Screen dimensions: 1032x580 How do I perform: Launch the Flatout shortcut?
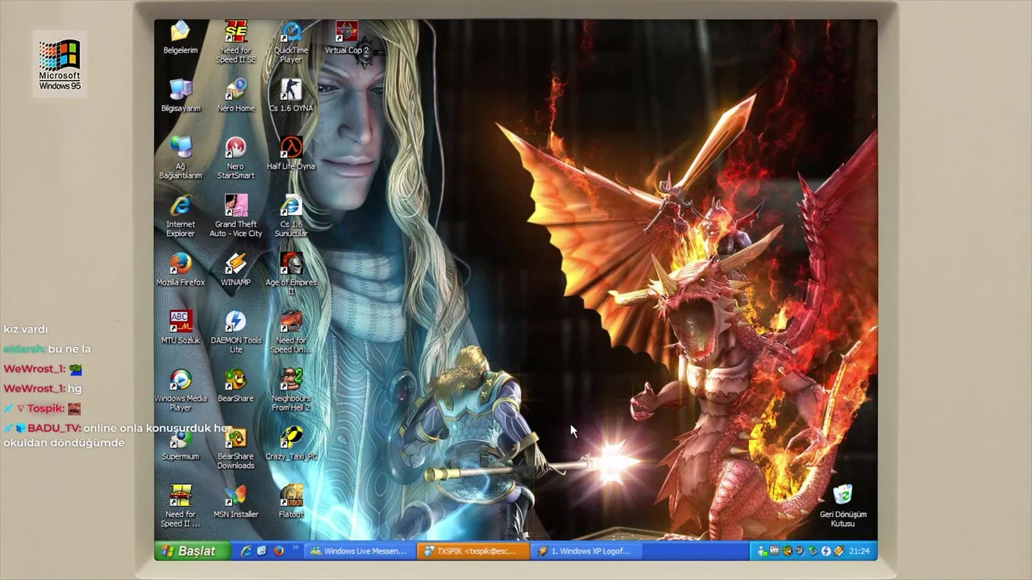291,503
